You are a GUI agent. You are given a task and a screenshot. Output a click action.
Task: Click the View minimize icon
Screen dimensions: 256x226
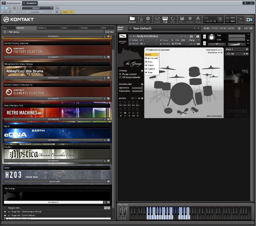coord(241,20)
